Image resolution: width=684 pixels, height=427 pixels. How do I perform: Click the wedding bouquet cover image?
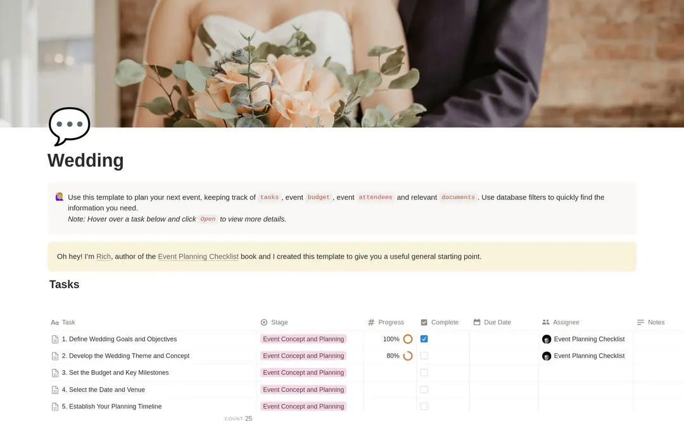pyautogui.click(x=342, y=64)
